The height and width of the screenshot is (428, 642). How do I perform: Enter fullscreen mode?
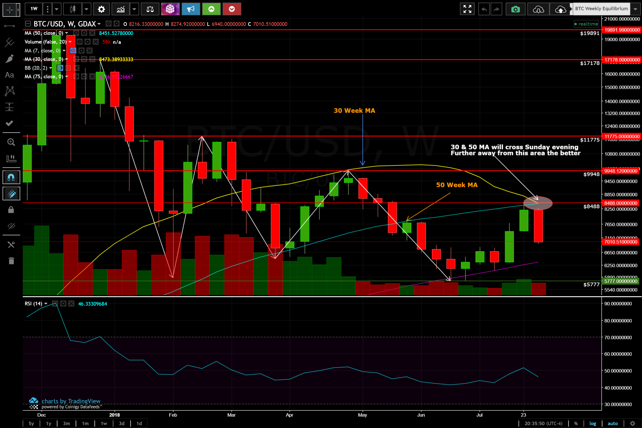click(467, 9)
